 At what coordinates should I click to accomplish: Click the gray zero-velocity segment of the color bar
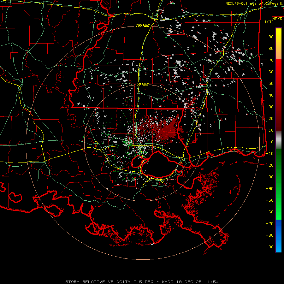tap(279, 139)
